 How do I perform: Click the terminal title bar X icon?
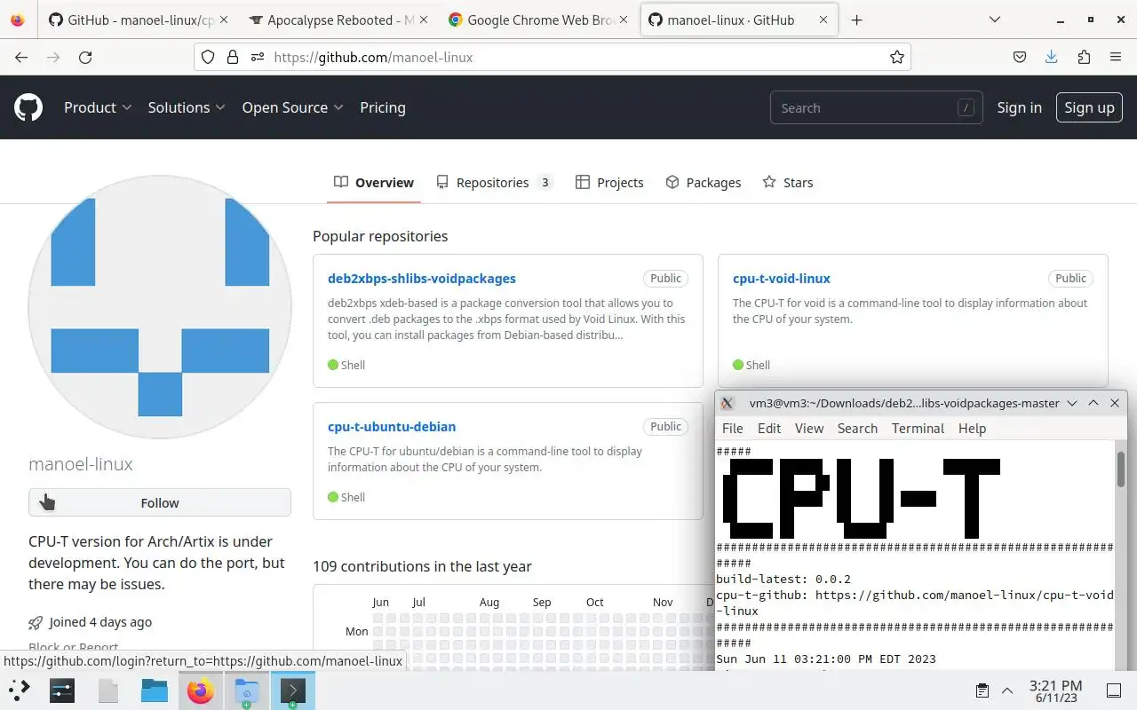click(727, 403)
